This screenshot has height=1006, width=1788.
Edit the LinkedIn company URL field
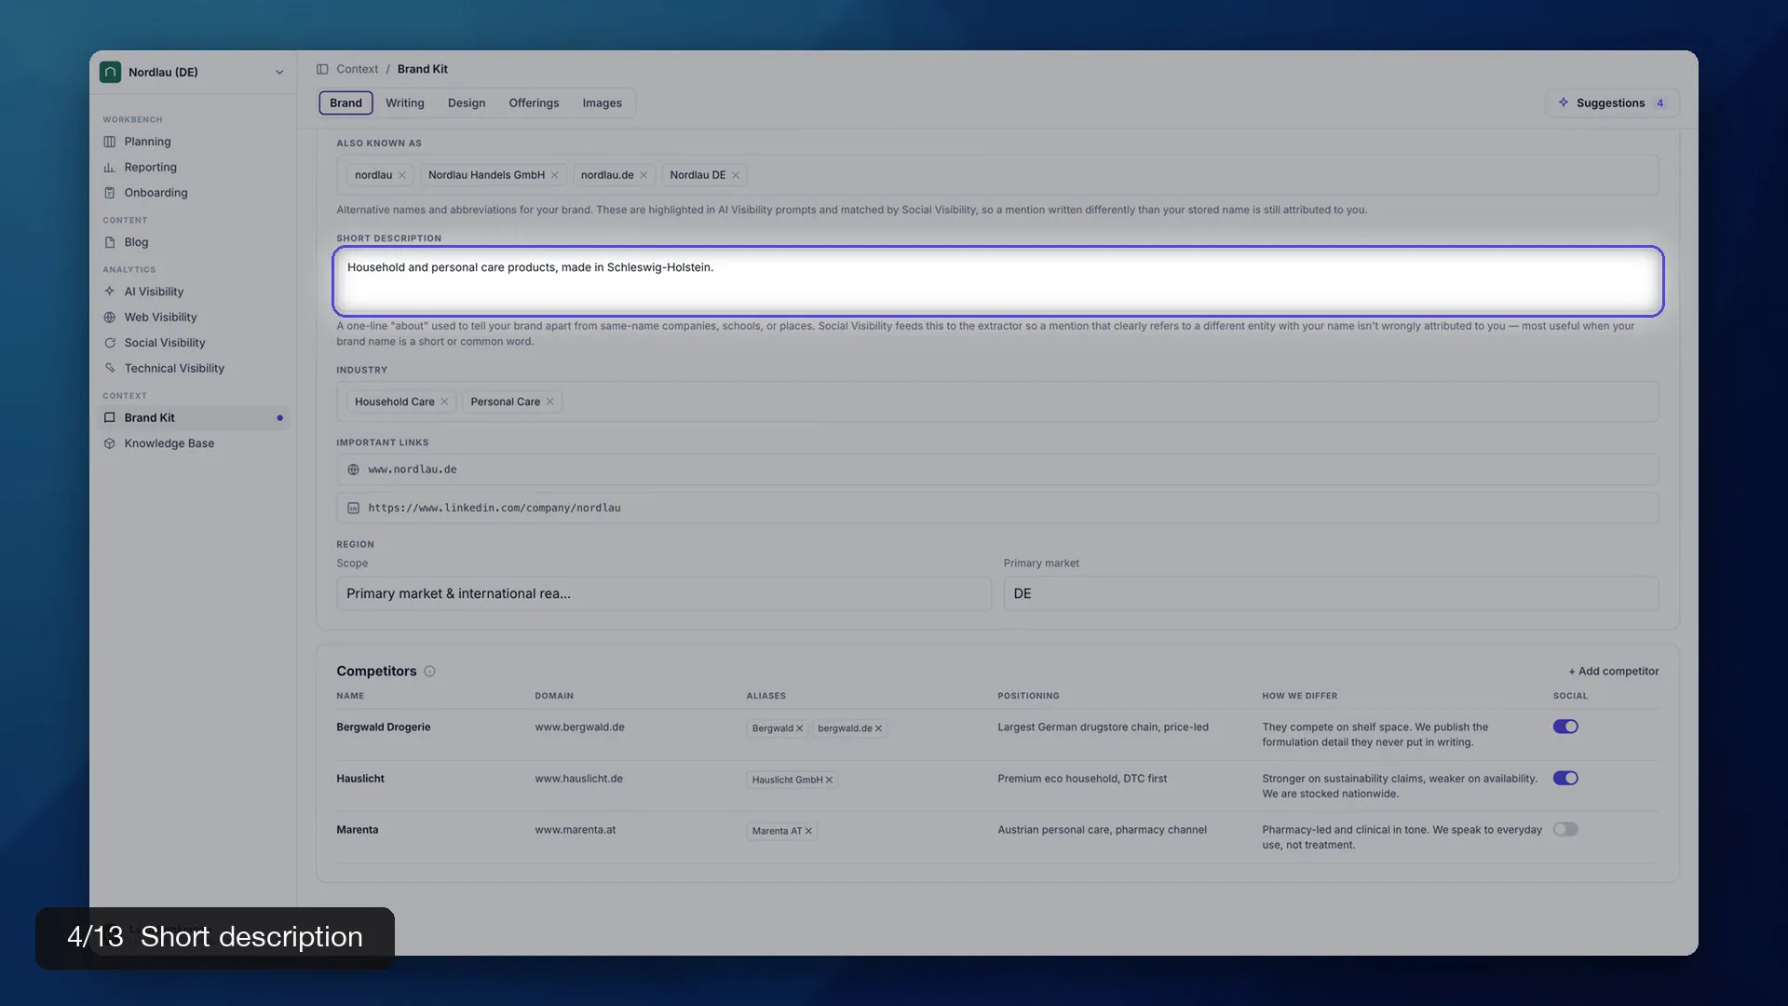[x=997, y=508]
